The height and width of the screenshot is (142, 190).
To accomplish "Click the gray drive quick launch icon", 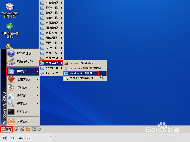I will 39,129.
